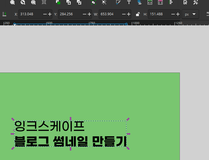Open the Align and Distribute dialog
The width and height of the screenshot is (209, 160).
tap(171, 2)
